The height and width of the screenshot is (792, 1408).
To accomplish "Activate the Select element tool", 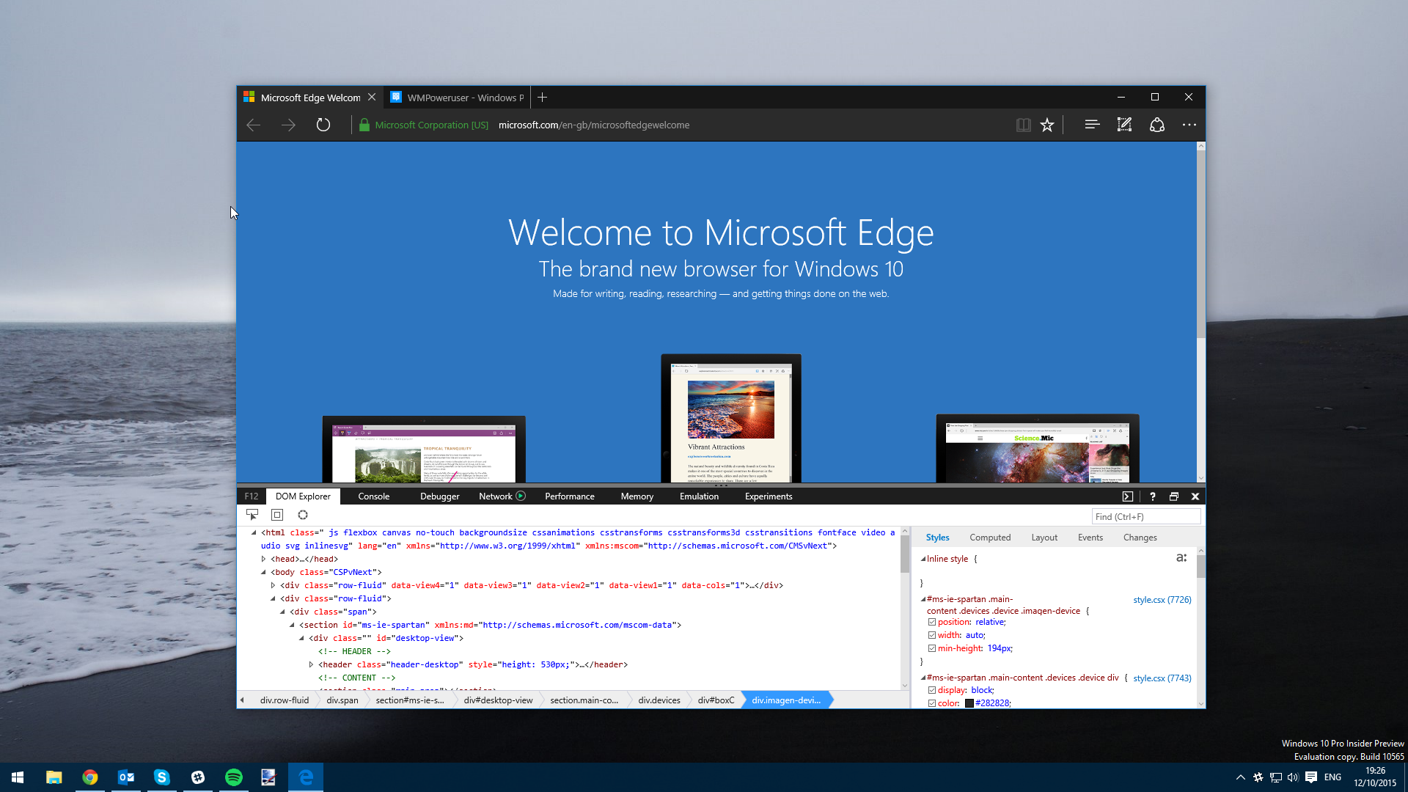I will coord(252,515).
